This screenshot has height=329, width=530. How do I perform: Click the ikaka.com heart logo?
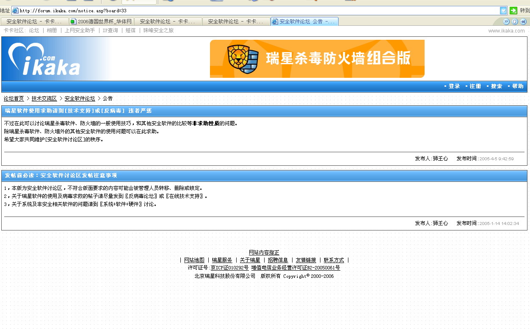(44, 59)
